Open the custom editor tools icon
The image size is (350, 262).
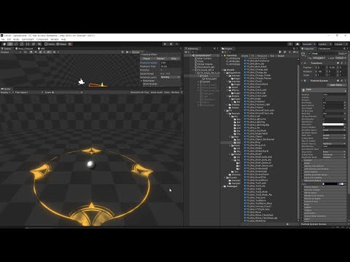click(x=39, y=44)
